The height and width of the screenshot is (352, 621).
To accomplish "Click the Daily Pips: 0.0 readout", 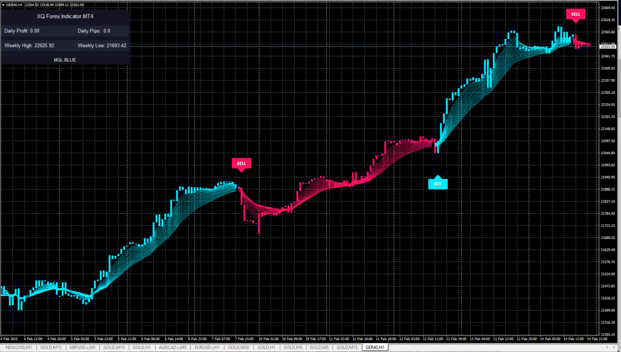I will coord(94,31).
